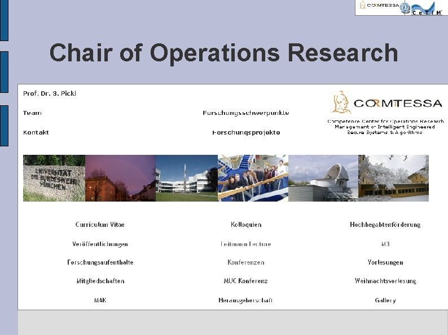Open the Prof. Dr. S. Pickl link
The width and height of the screenshot is (448, 335).
50,93
